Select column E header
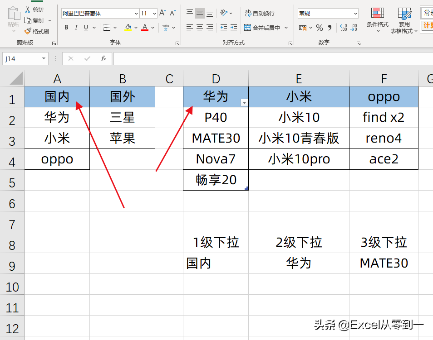 click(299, 78)
